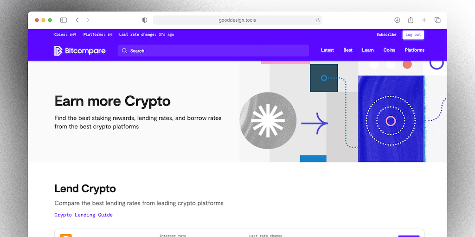This screenshot has height=237, width=475.
Task: Open the Best menu item
Action: (348, 50)
